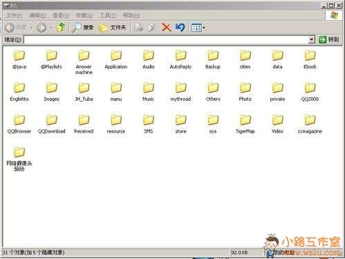This screenshot has height=259, width=345.
Task: Select the TigerMap folder
Action: 245,124
